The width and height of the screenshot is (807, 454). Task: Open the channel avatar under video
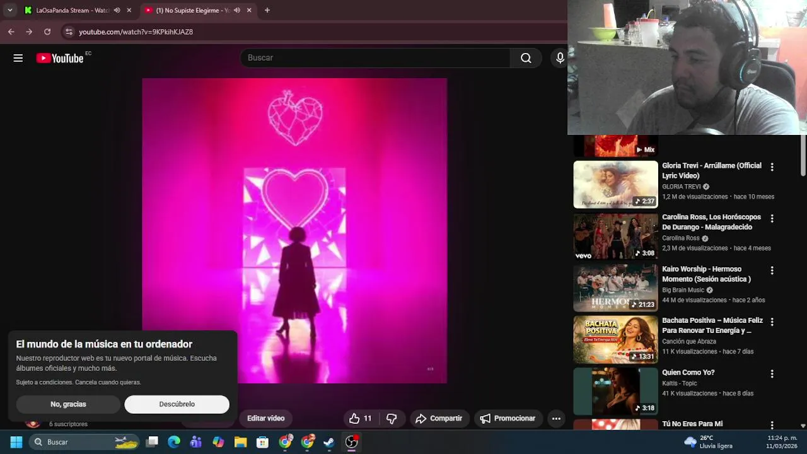tap(32, 424)
